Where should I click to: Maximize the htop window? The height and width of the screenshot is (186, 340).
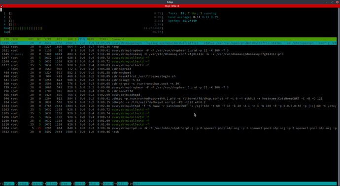click(332, 2)
